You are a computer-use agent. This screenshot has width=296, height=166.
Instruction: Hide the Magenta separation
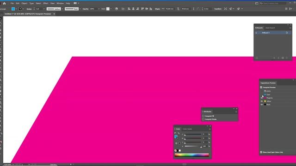pos(262,98)
